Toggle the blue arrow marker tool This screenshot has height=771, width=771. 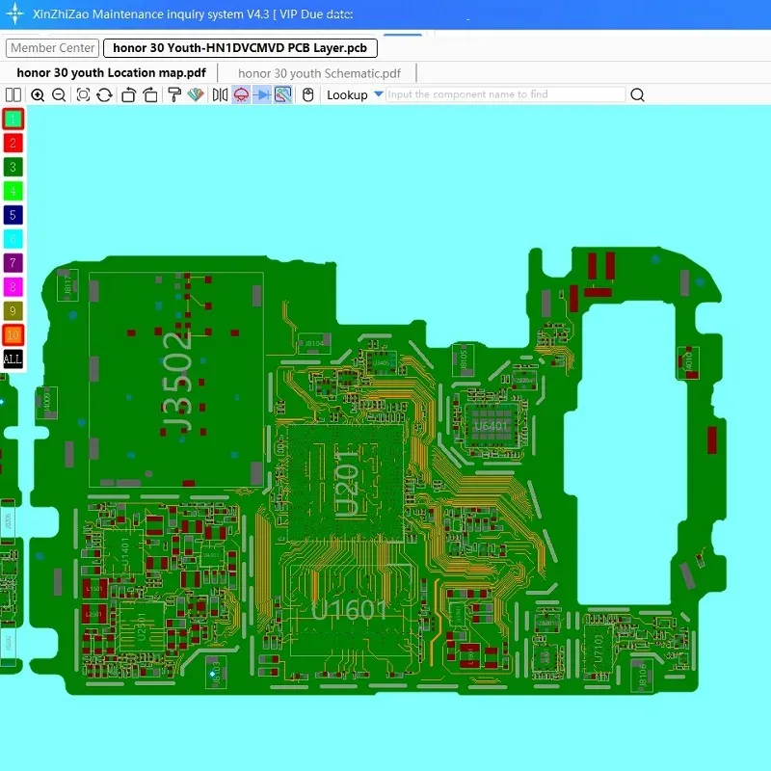click(x=262, y=94)
